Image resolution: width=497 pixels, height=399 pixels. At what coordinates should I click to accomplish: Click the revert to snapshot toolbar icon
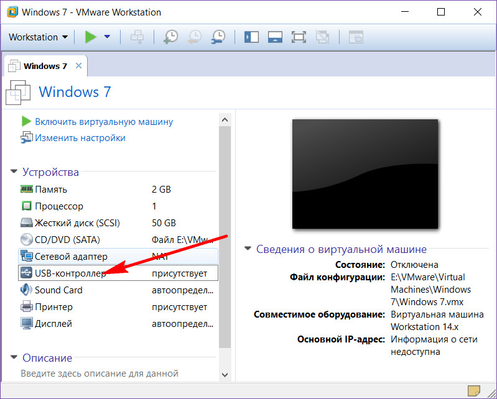pyautogui.click(x=195, y=37)
